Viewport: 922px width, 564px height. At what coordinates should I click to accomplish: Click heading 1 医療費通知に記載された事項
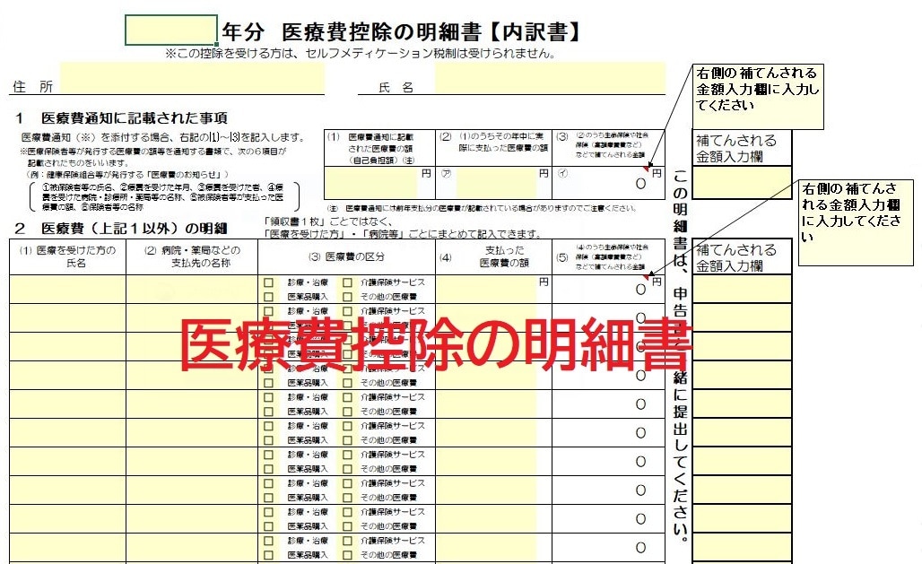(121, 118)
